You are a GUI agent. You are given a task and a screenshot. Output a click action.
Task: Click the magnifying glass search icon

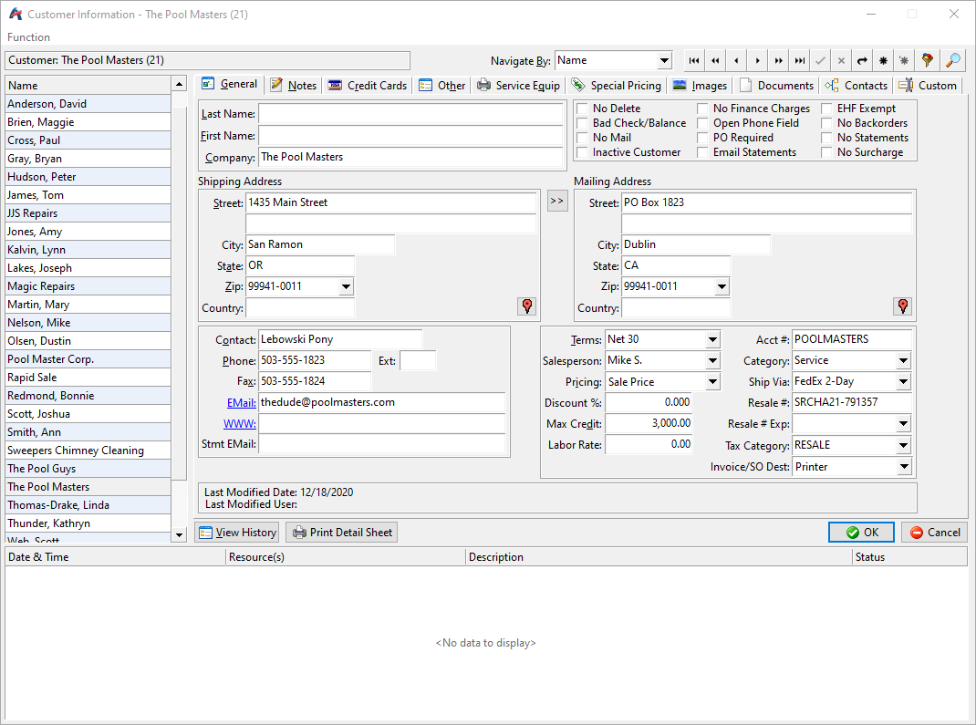(952, 61)
